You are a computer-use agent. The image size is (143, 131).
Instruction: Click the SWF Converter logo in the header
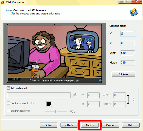(x=134, y=12)
